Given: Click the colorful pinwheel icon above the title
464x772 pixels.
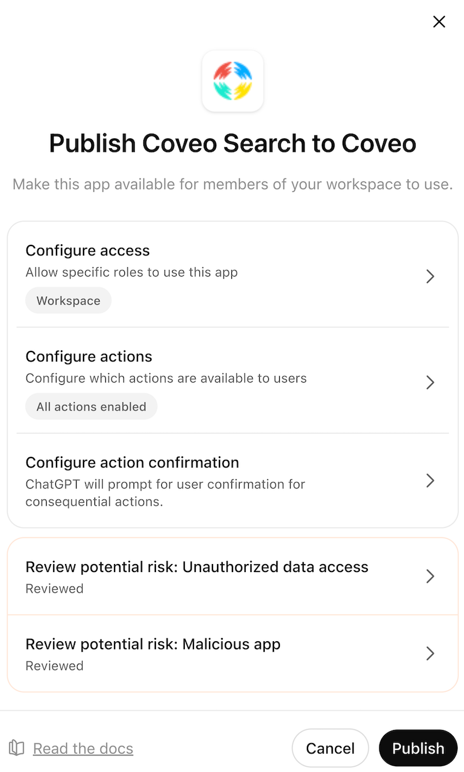Looking at the screenshot, I should (233, 81).
